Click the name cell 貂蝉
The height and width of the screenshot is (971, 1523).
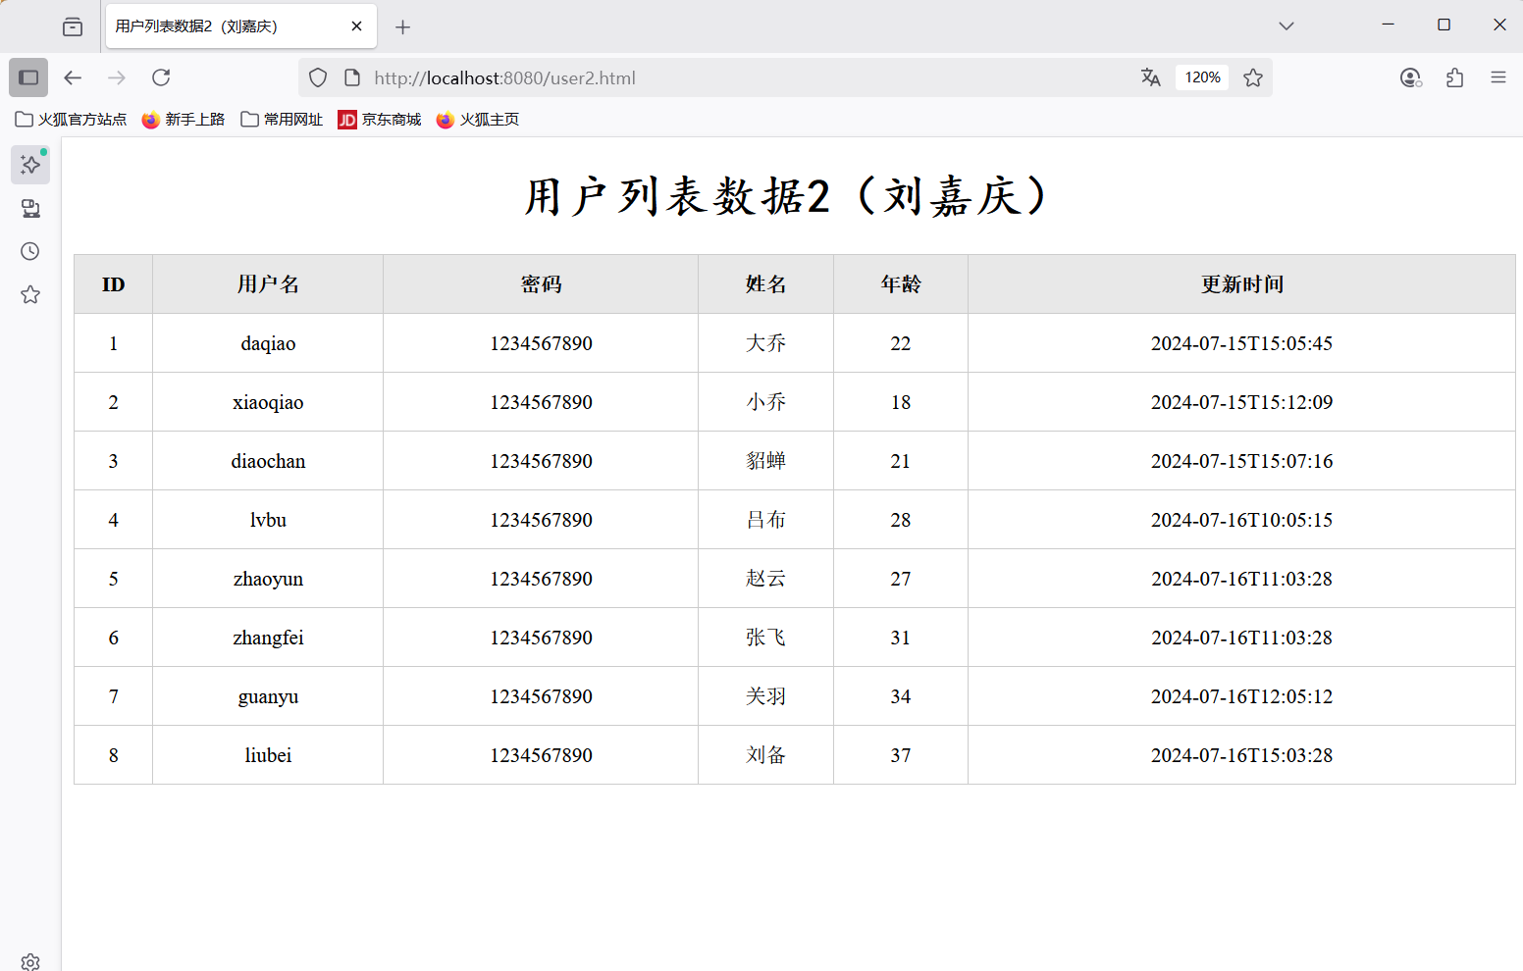tap(766, 461)
